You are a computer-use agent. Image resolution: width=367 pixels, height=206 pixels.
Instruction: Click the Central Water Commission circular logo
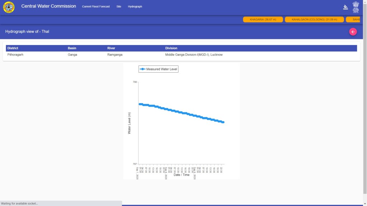click(9, 7)
